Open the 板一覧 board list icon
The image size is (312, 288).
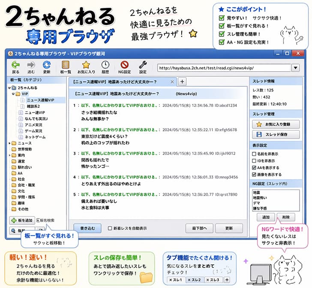tap(66, 65)
